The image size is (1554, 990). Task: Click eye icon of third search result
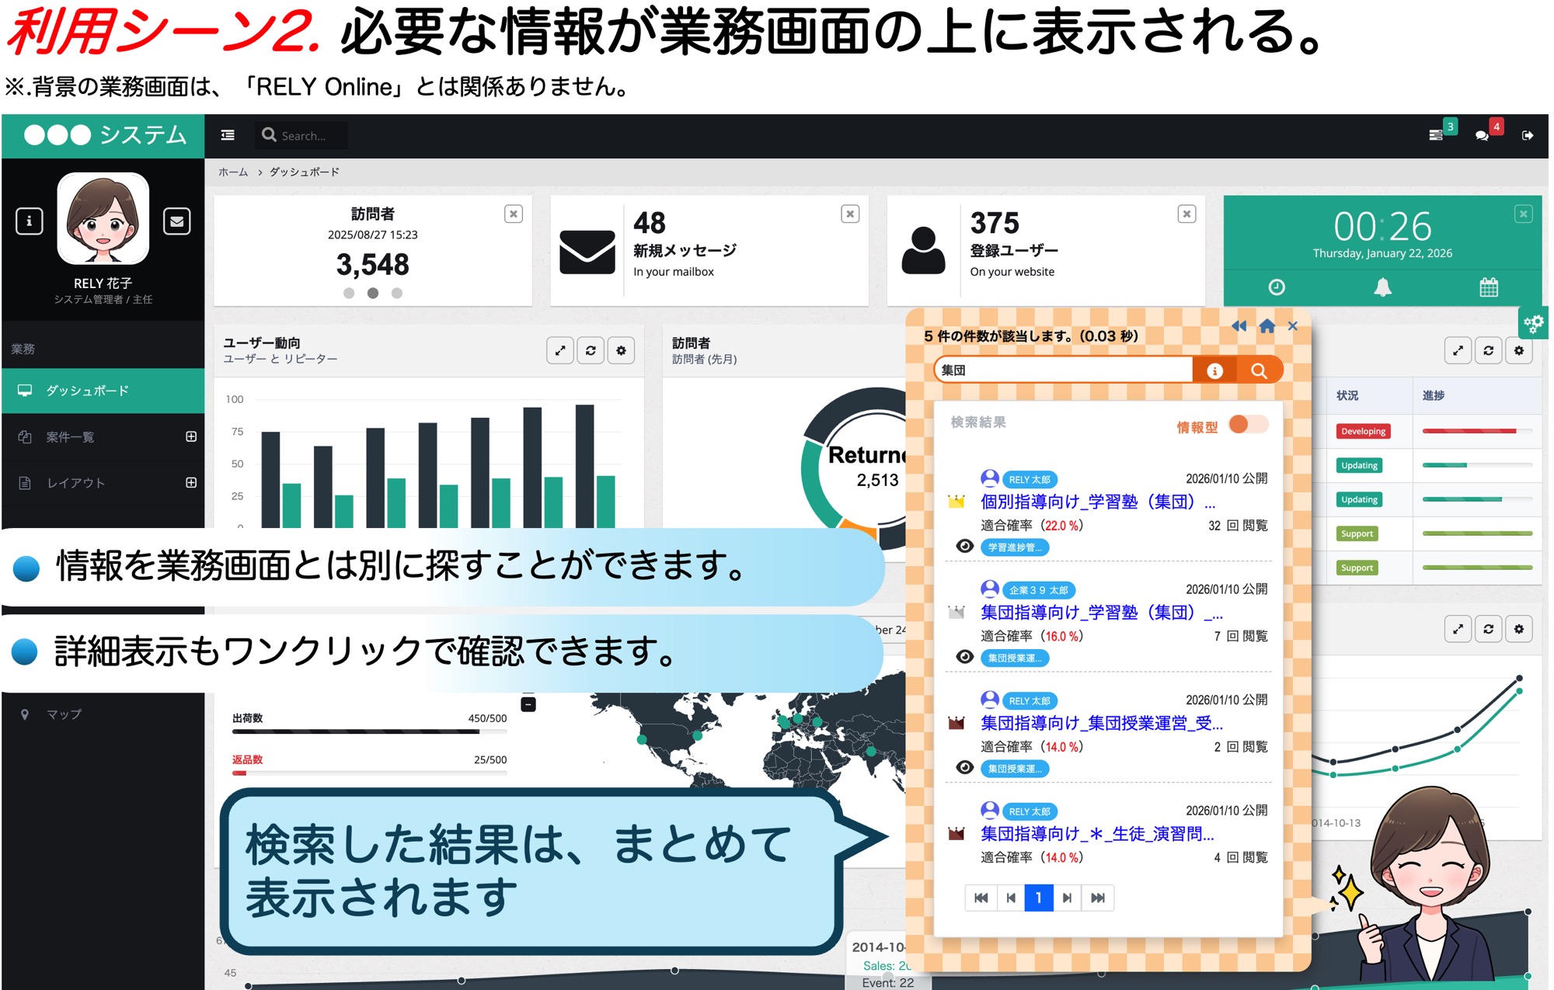click(x=964, y=768)
